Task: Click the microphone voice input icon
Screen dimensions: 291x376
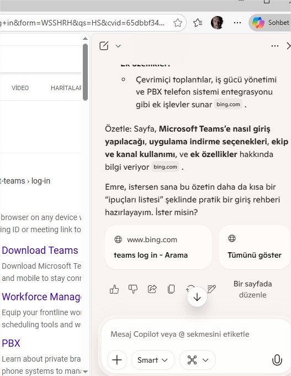Action: pyautogui.click(x=277, y=360)
